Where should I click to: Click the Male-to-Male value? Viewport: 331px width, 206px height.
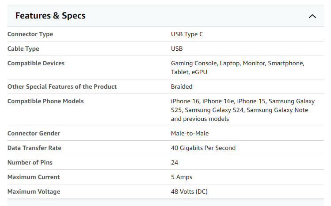click(190, 134)
